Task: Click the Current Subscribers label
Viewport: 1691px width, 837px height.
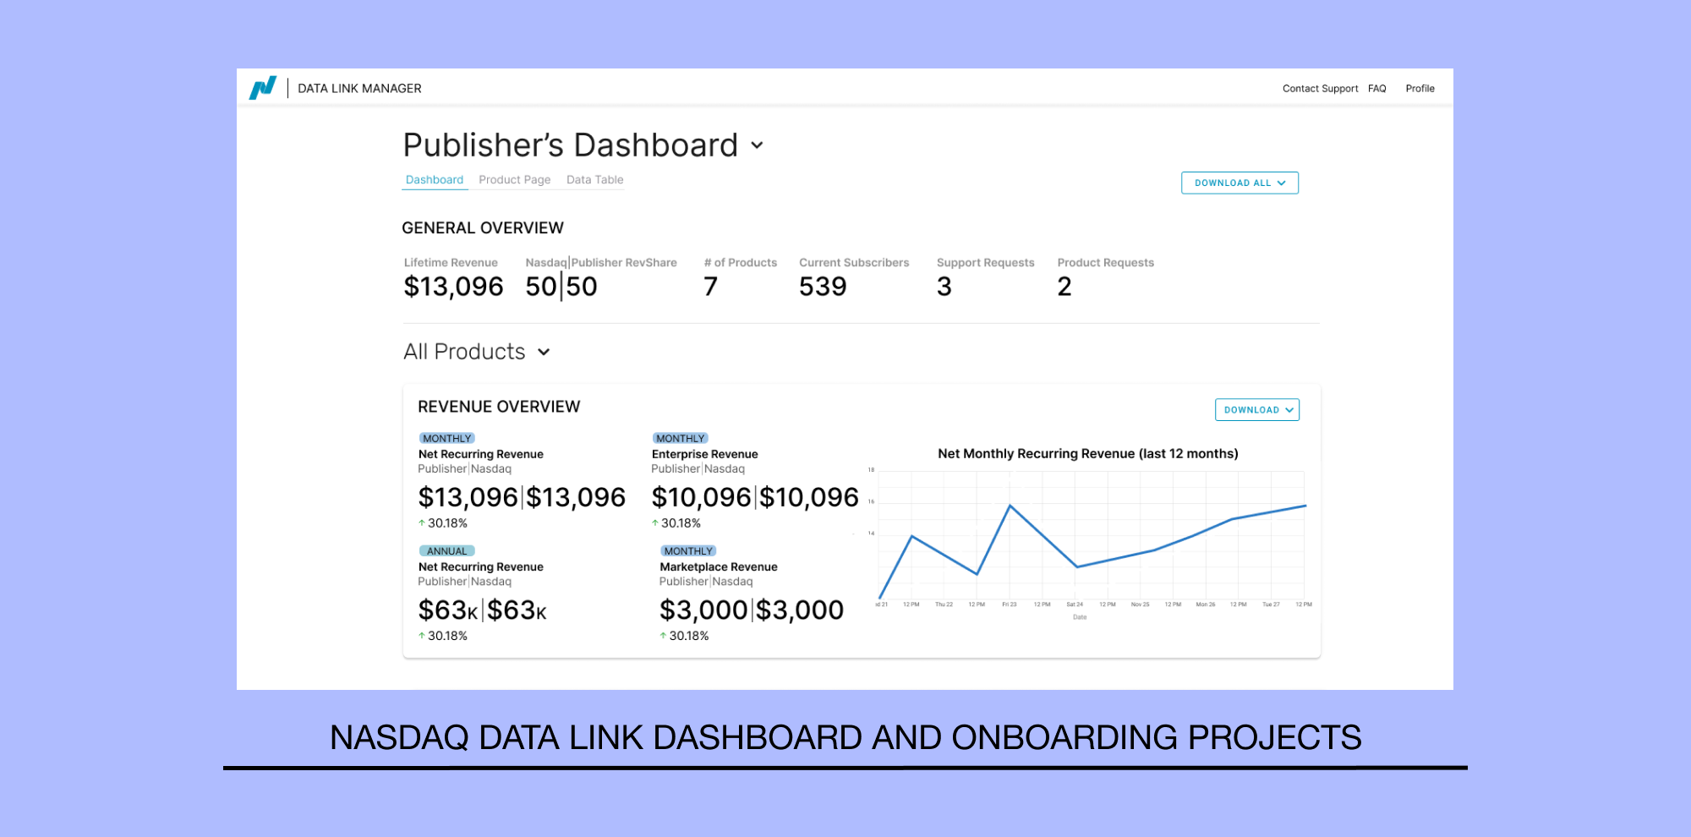Action: (x=854, y=263)
